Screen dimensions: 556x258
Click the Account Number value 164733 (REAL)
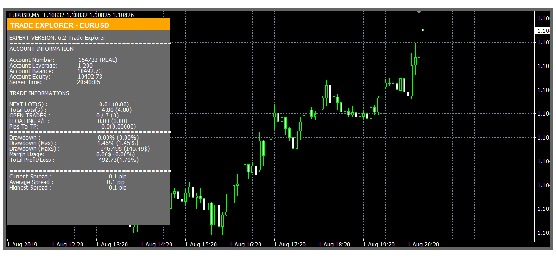click(97, 60)
